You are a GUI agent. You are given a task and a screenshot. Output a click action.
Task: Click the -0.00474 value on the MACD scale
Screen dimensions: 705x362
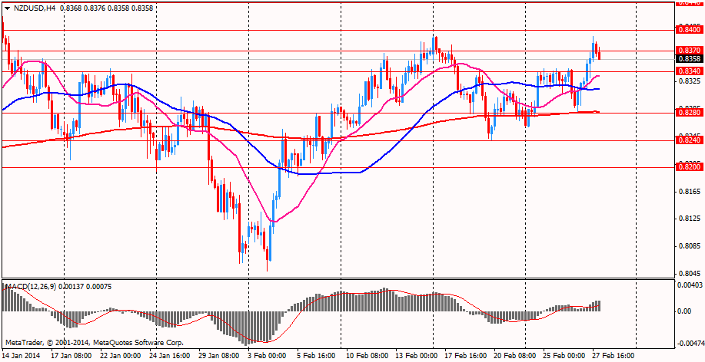coord(690,343)
